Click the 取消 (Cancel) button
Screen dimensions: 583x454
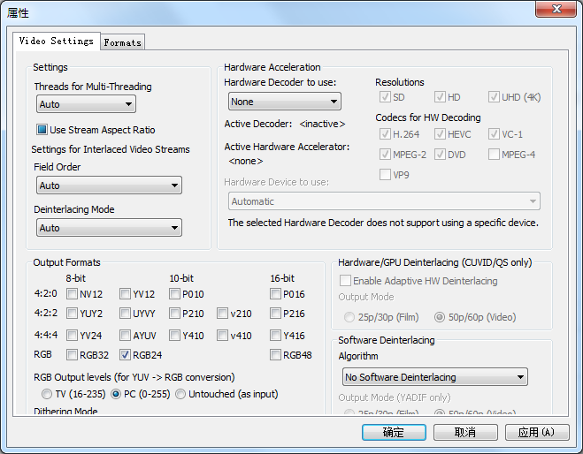click(x=465, y=432)
